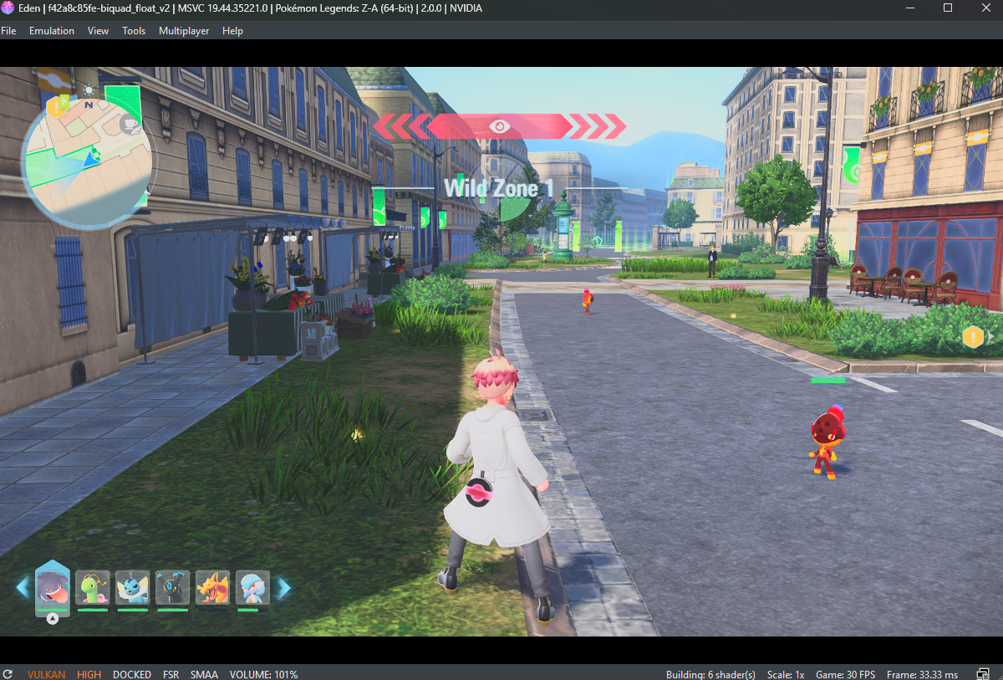Open the View menu
1003x680 pixels.
[x=98, y=31]
